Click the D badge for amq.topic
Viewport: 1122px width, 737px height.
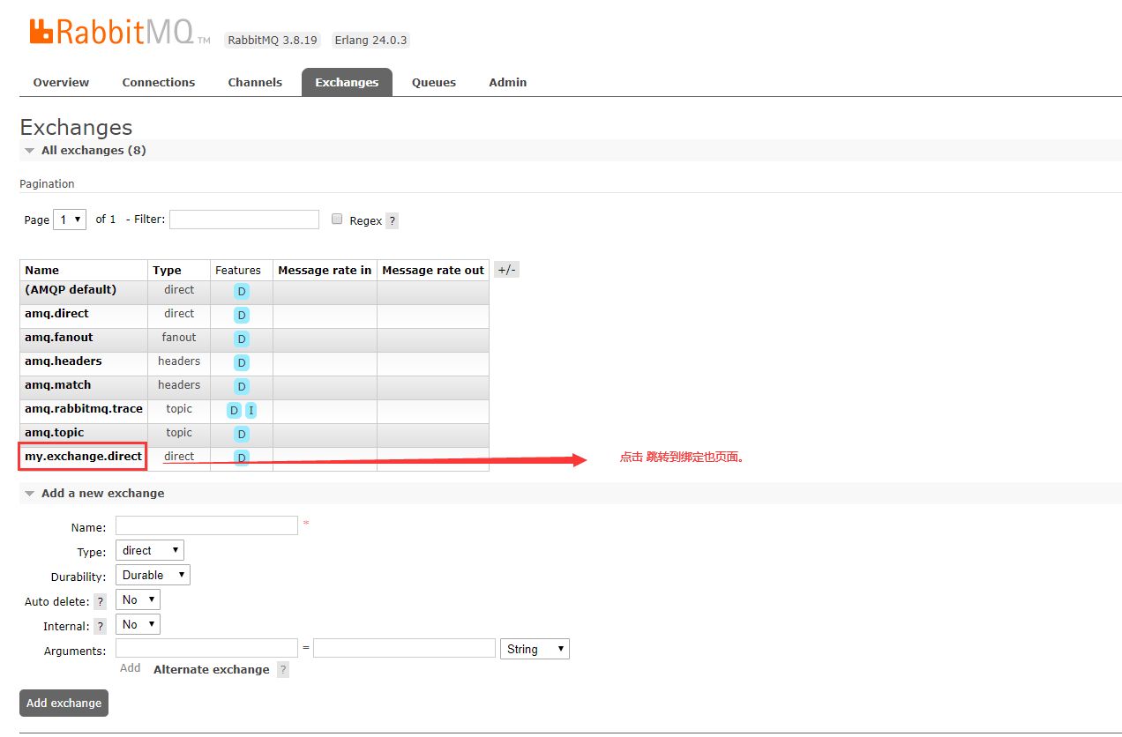(242, 434)
